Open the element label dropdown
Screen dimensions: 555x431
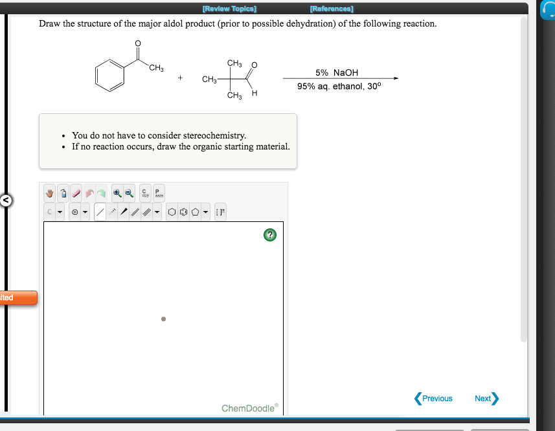[x=59, y=212]
